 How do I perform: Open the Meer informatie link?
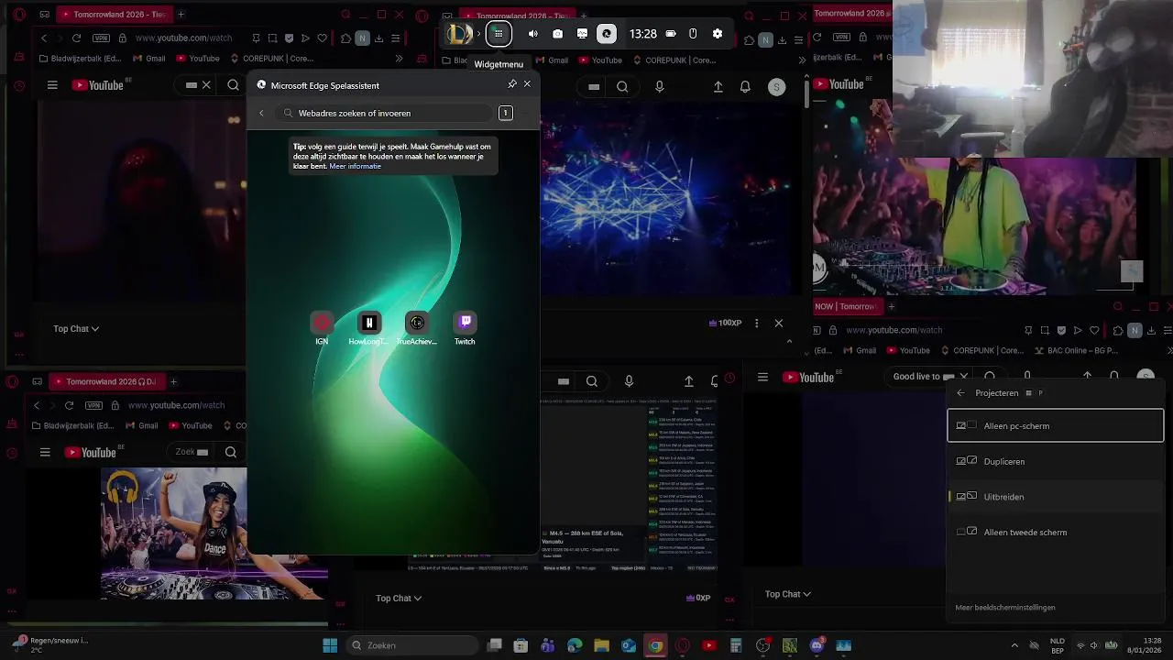click(x=355, y=167)
